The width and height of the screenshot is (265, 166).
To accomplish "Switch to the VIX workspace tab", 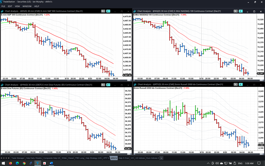I will click(132, 158).
